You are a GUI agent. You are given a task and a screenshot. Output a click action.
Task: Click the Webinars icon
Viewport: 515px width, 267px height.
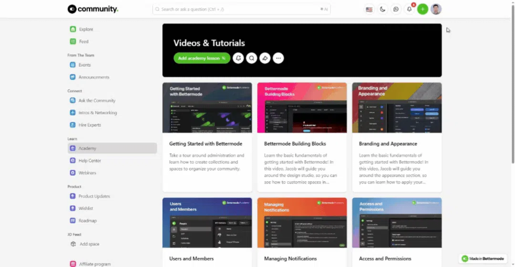point(72,173)
